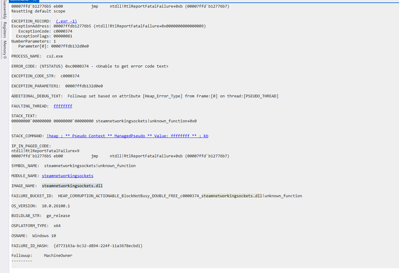Click the STACK_COMMAND label
Image resolution: width=399 pixels, height=273 pixels.
pyautogui.click(x=28, y=136)
